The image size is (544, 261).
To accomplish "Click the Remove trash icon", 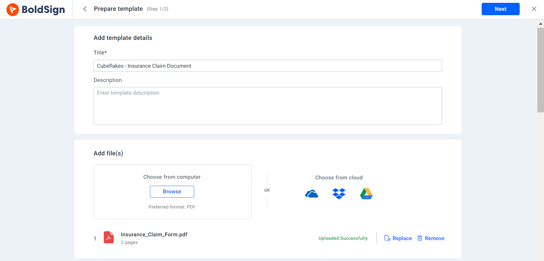I will [420, 238].
